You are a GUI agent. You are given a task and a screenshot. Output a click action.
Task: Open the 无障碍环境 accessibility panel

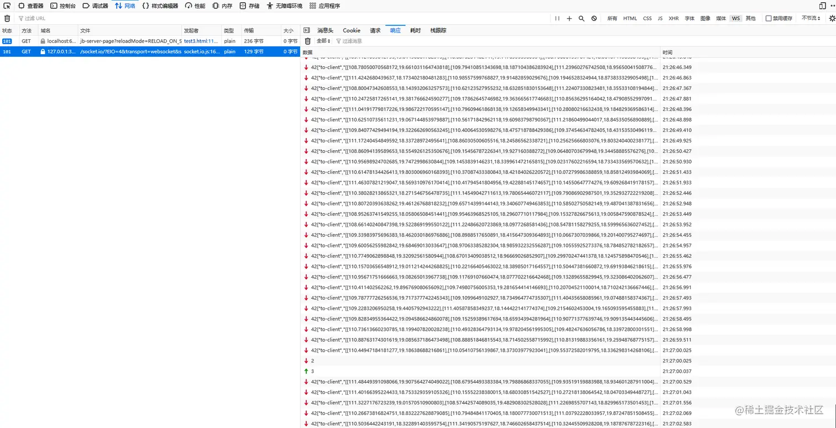284,6
